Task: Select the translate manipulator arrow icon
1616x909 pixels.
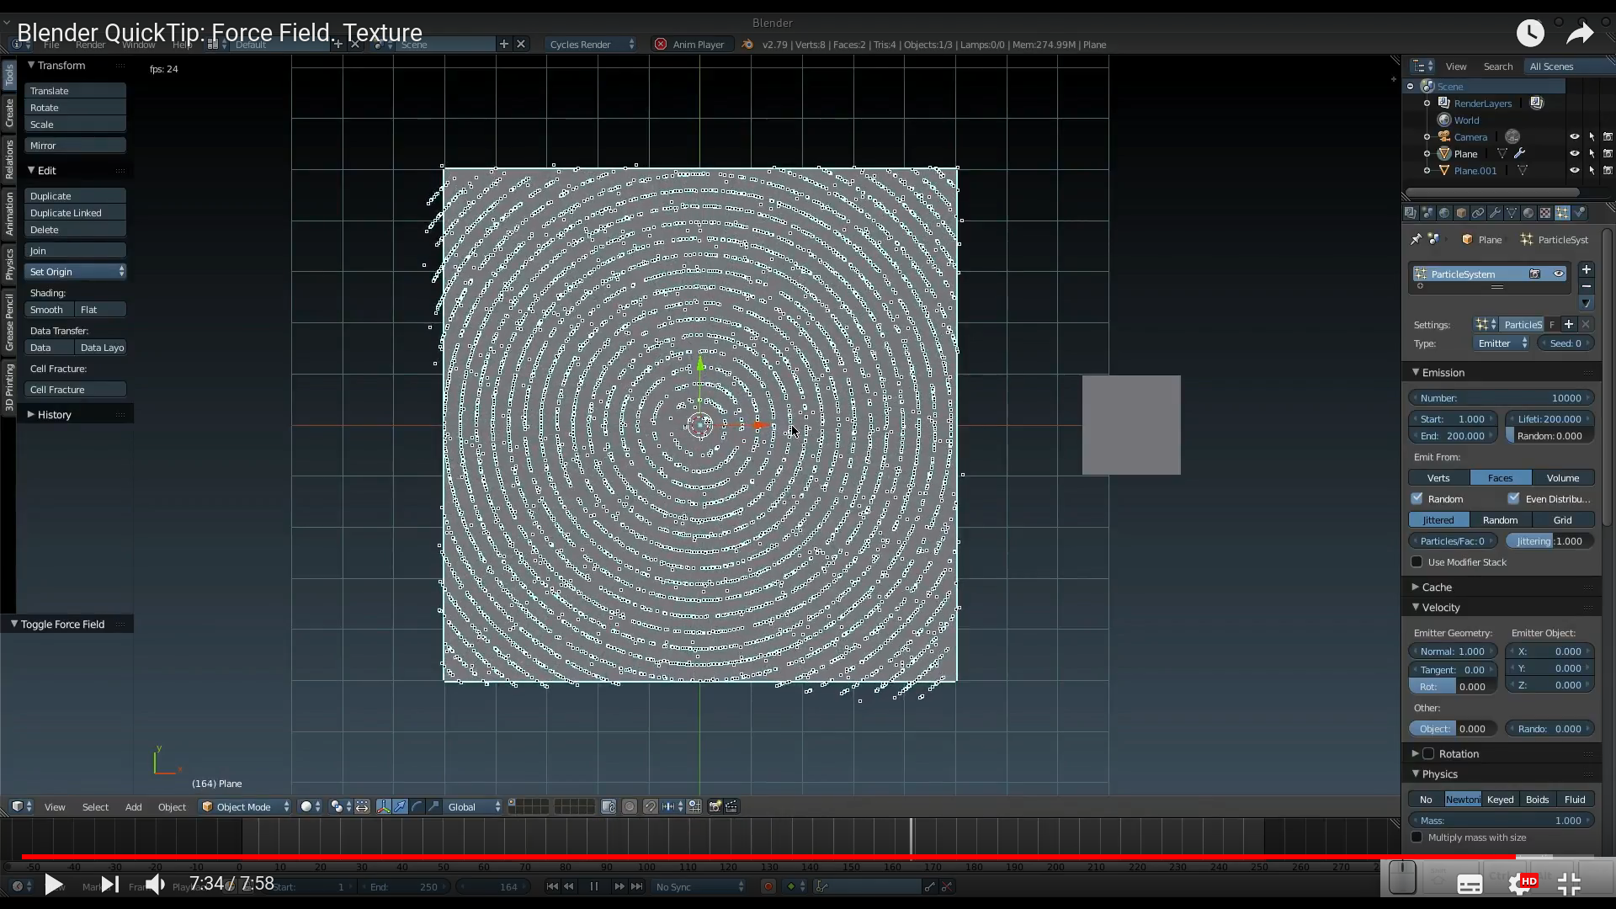Action: [400, 806]
